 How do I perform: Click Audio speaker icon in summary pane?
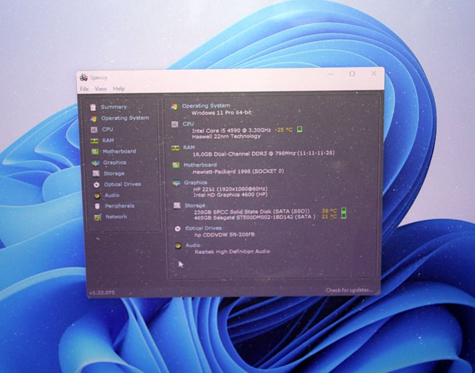(x=178, y=246)
